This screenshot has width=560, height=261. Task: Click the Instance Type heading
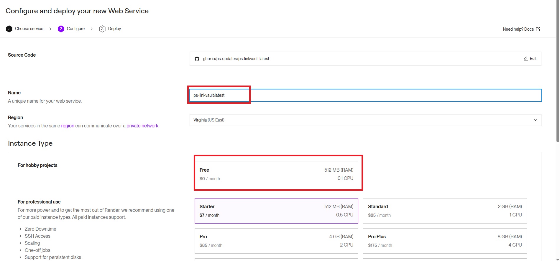coord(30,143)
